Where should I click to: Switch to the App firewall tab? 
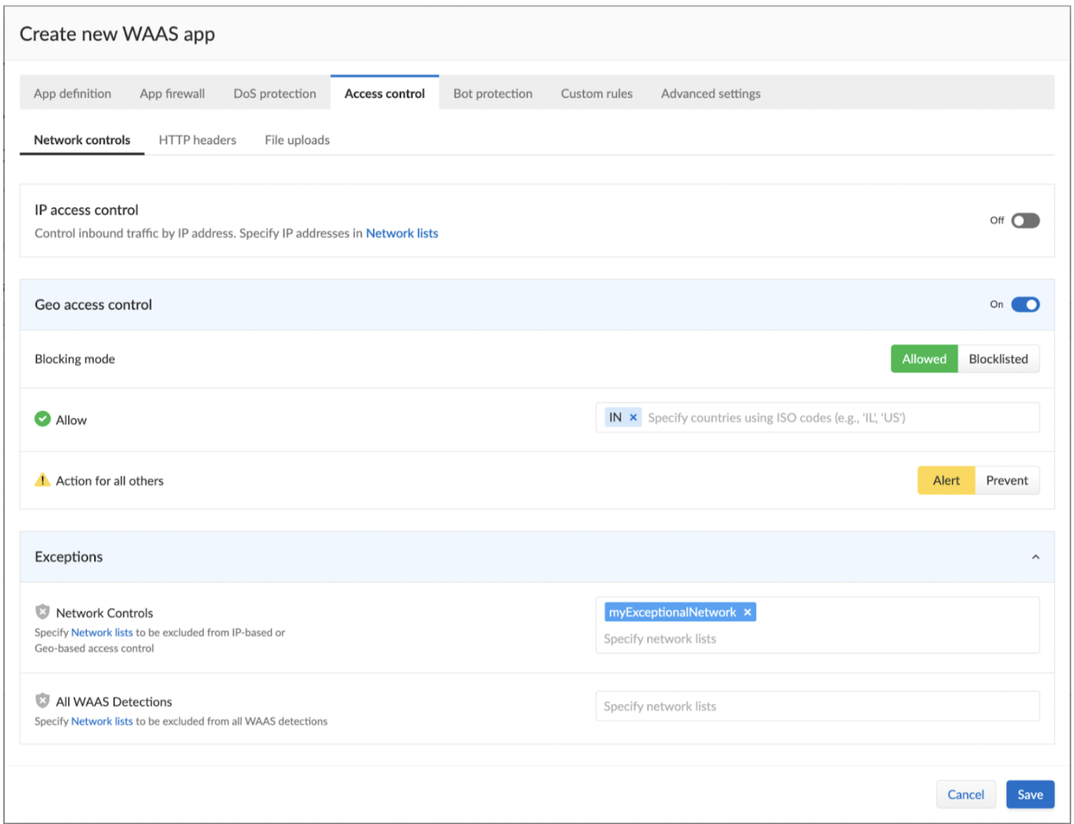click(x=173, y=94)
